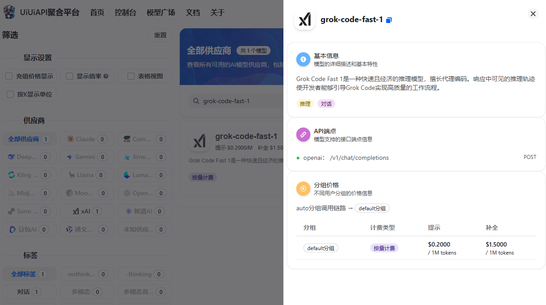546x305 pixels.
Task: Click the blue 基本信息 info icon
Action: pyautogui.click(x=303, y=59)
